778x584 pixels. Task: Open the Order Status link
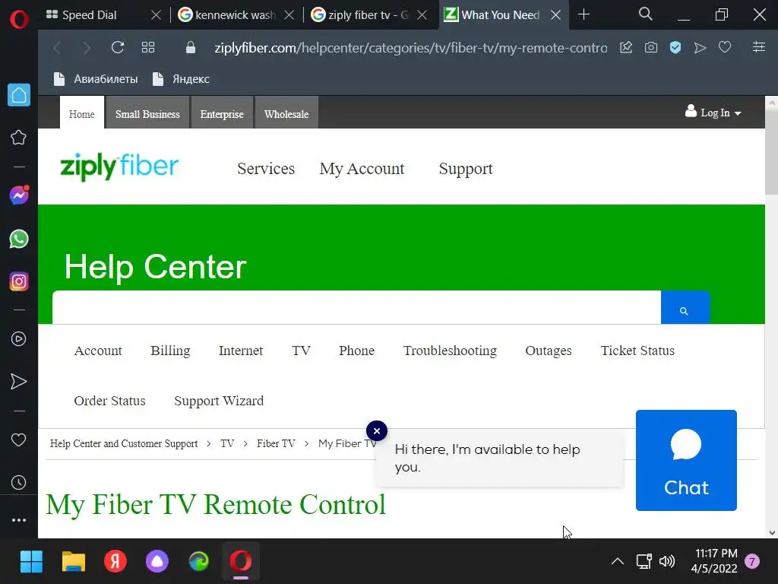(x=109, y=401)
